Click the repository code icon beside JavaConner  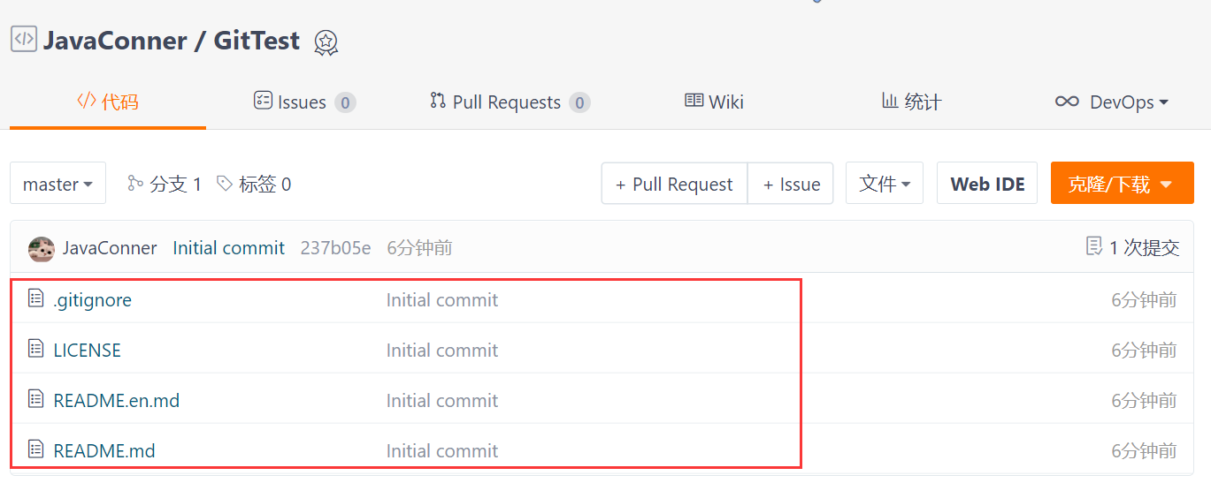[x=24, y=39]
